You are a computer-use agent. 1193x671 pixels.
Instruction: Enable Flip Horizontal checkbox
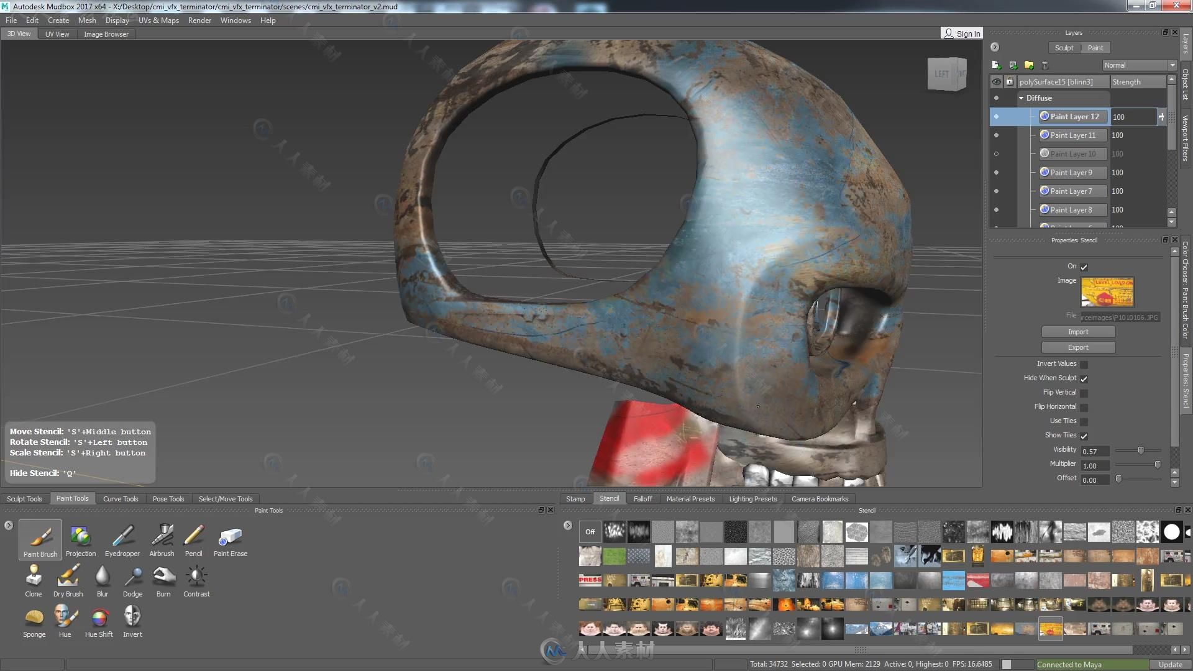(1084, 408)
